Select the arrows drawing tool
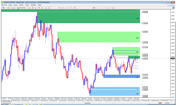Image resolution: width=176 pixels, height=105 pixels. click(x=112, y=8)
